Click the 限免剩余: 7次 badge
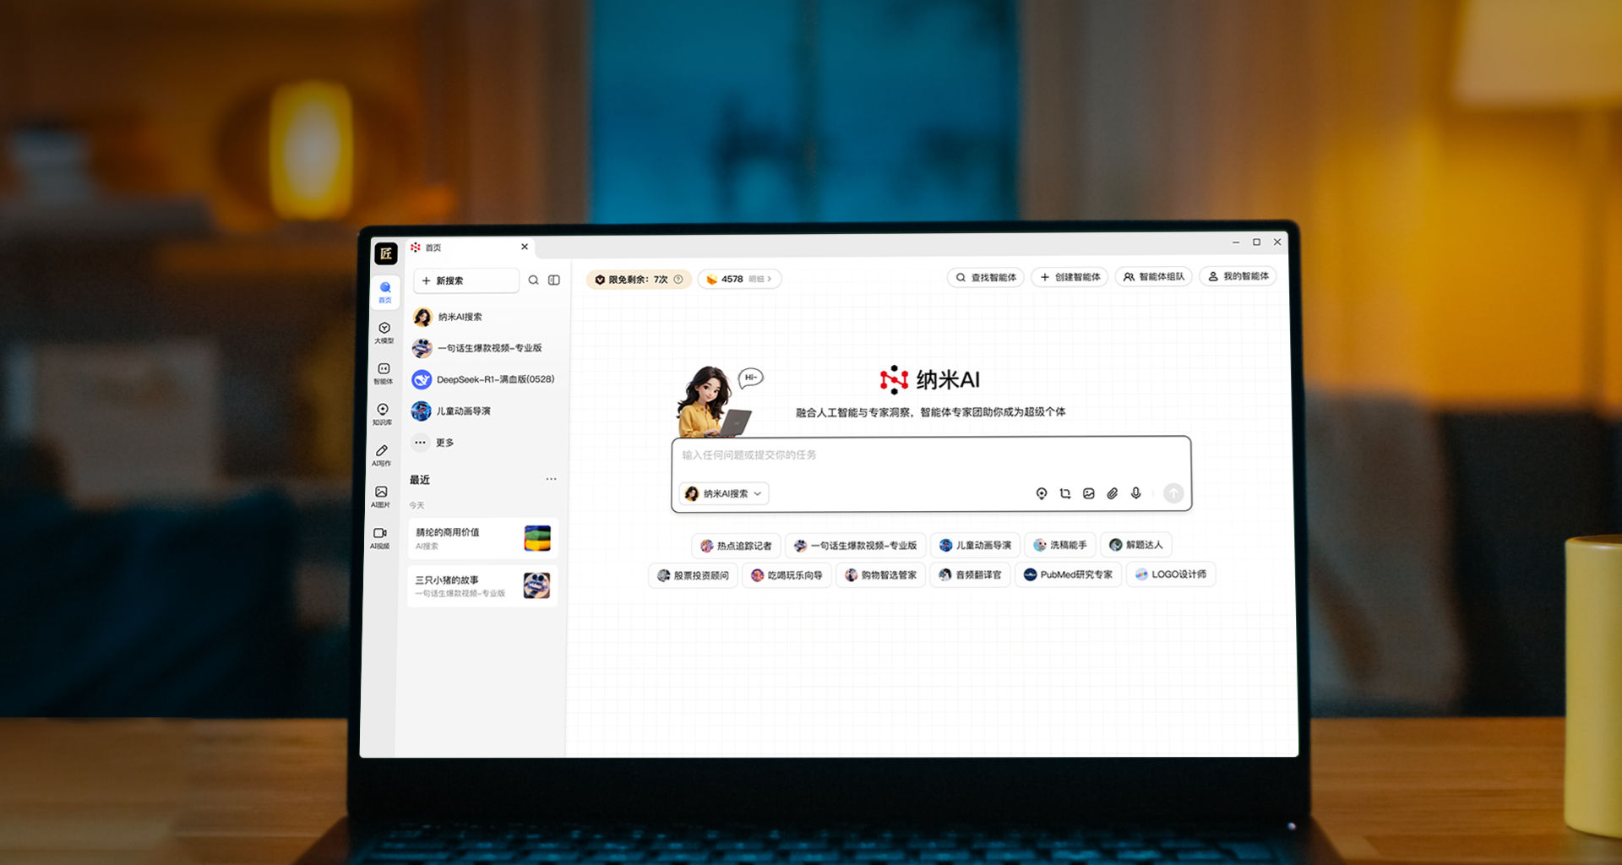Screen dimensions: 1622x865 click(639, 279)
